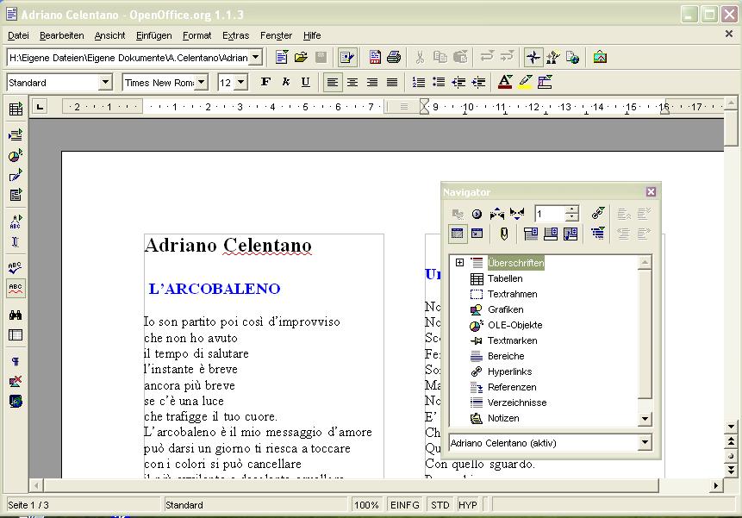Click the EINFG insert mode status field
This screenshot has width=742, height=518.
[404, 505]
